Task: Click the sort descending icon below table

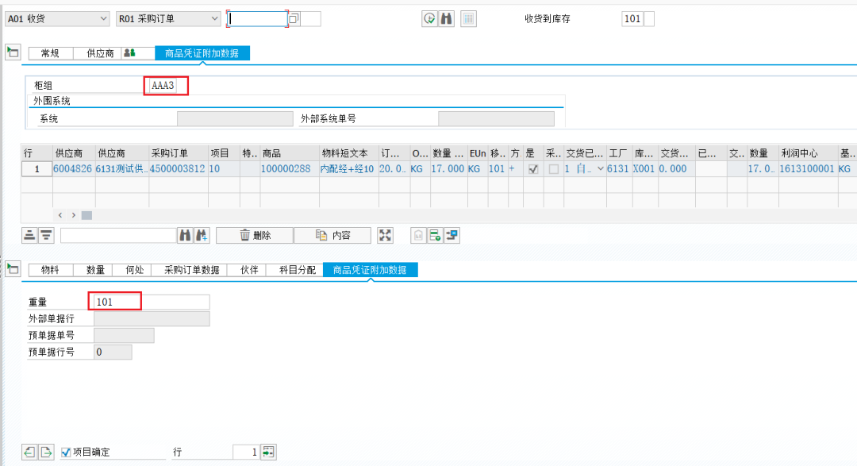Action: [46, 235]
